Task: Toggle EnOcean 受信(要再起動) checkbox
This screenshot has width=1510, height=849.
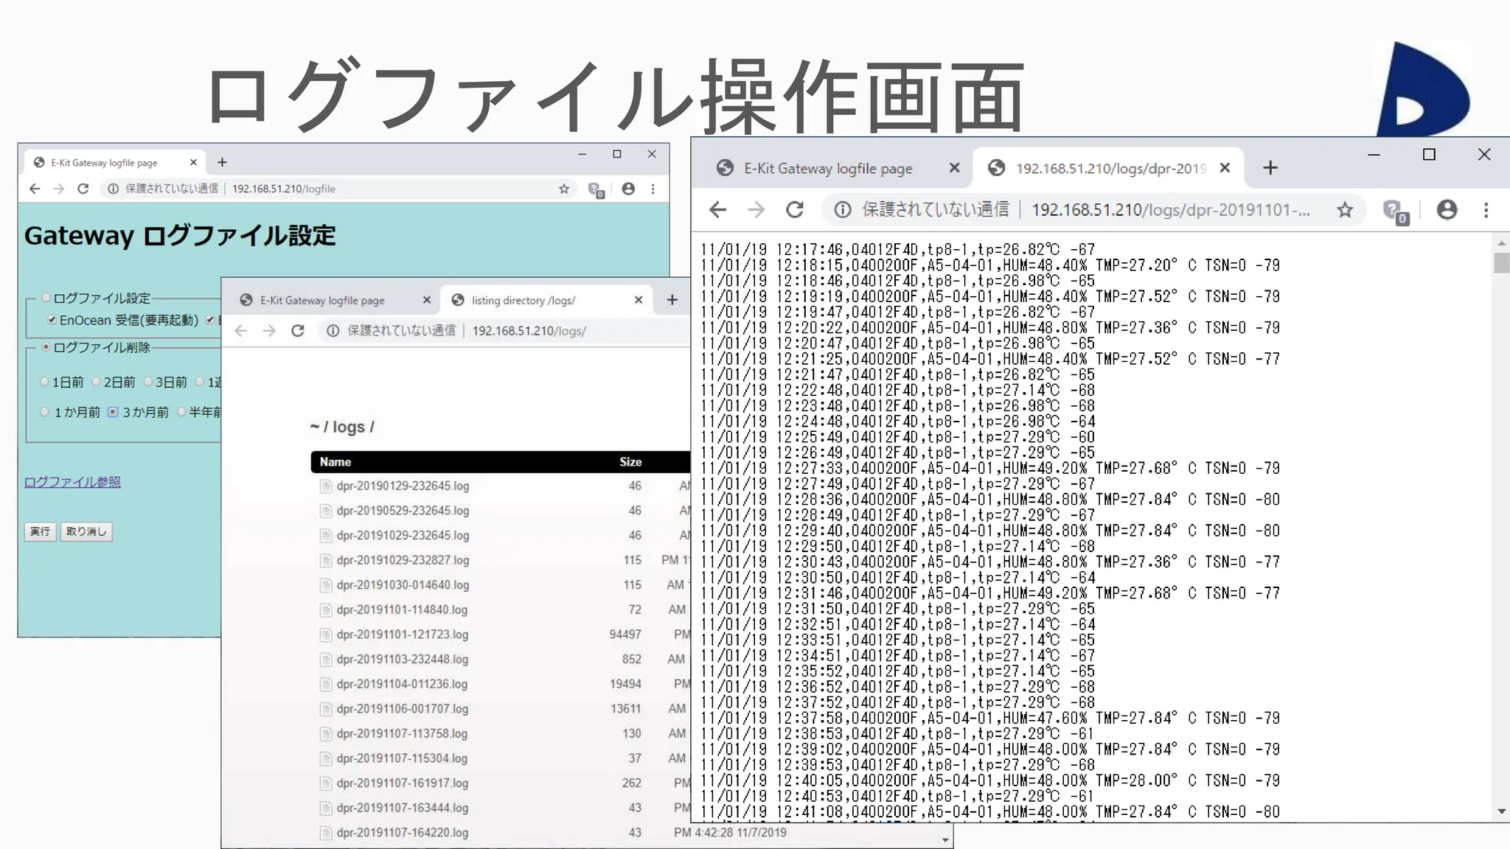Action: point(52,320)
